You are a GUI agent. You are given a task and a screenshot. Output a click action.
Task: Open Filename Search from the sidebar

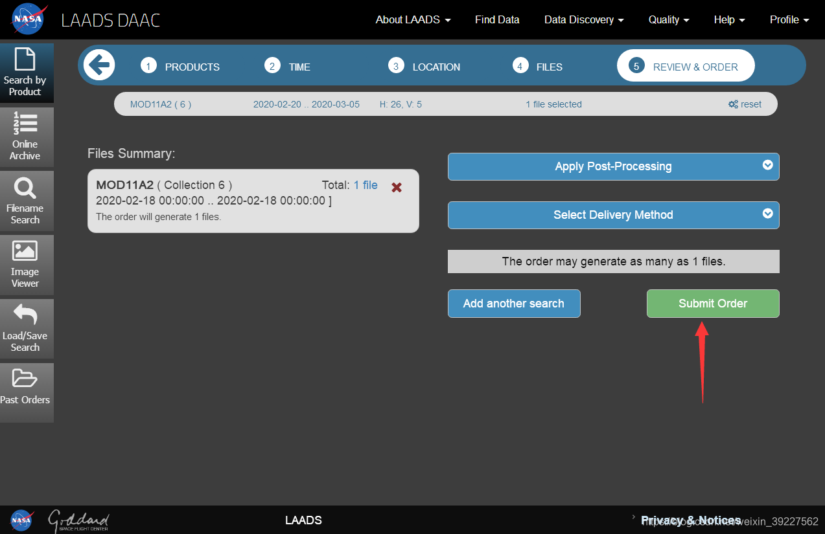coord(25,201)
